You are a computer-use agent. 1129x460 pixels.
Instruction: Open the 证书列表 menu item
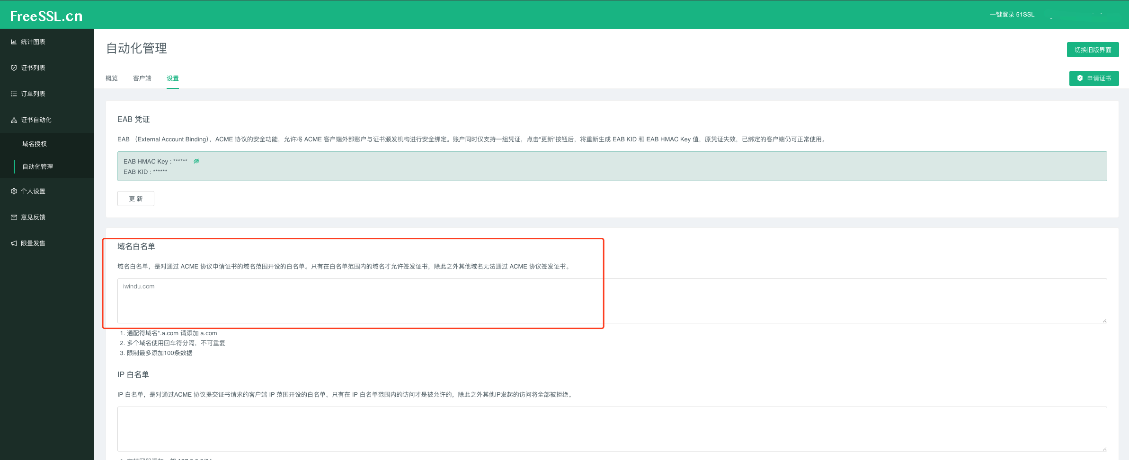click(47, 68)
